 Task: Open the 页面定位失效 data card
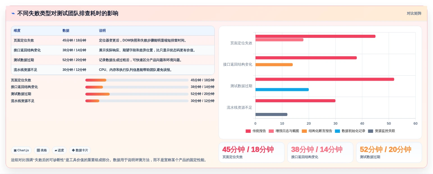coord(251,152)
